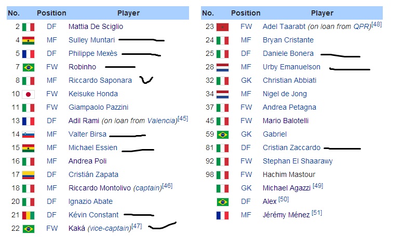Open footnote 49 next to Michael Agazzi
This screenshot has height=237, width=416.
[317, 186]
